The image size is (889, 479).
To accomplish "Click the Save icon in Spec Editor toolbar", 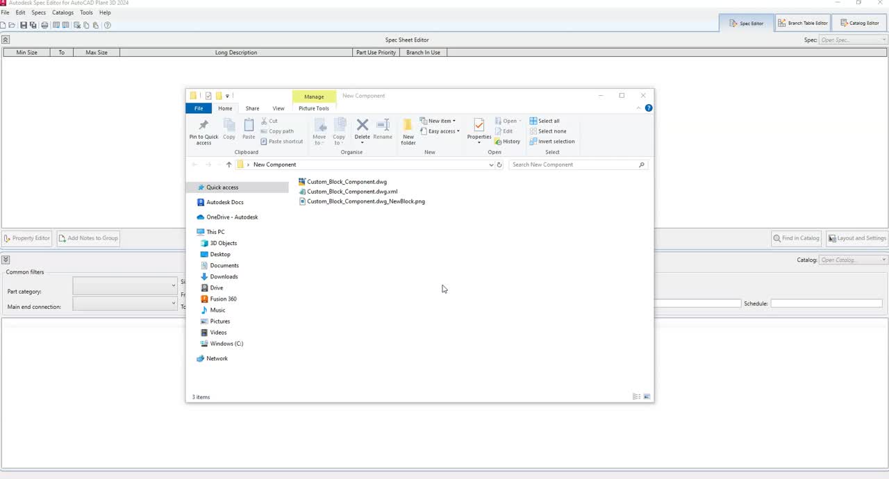I will click(x=24, y=25).
